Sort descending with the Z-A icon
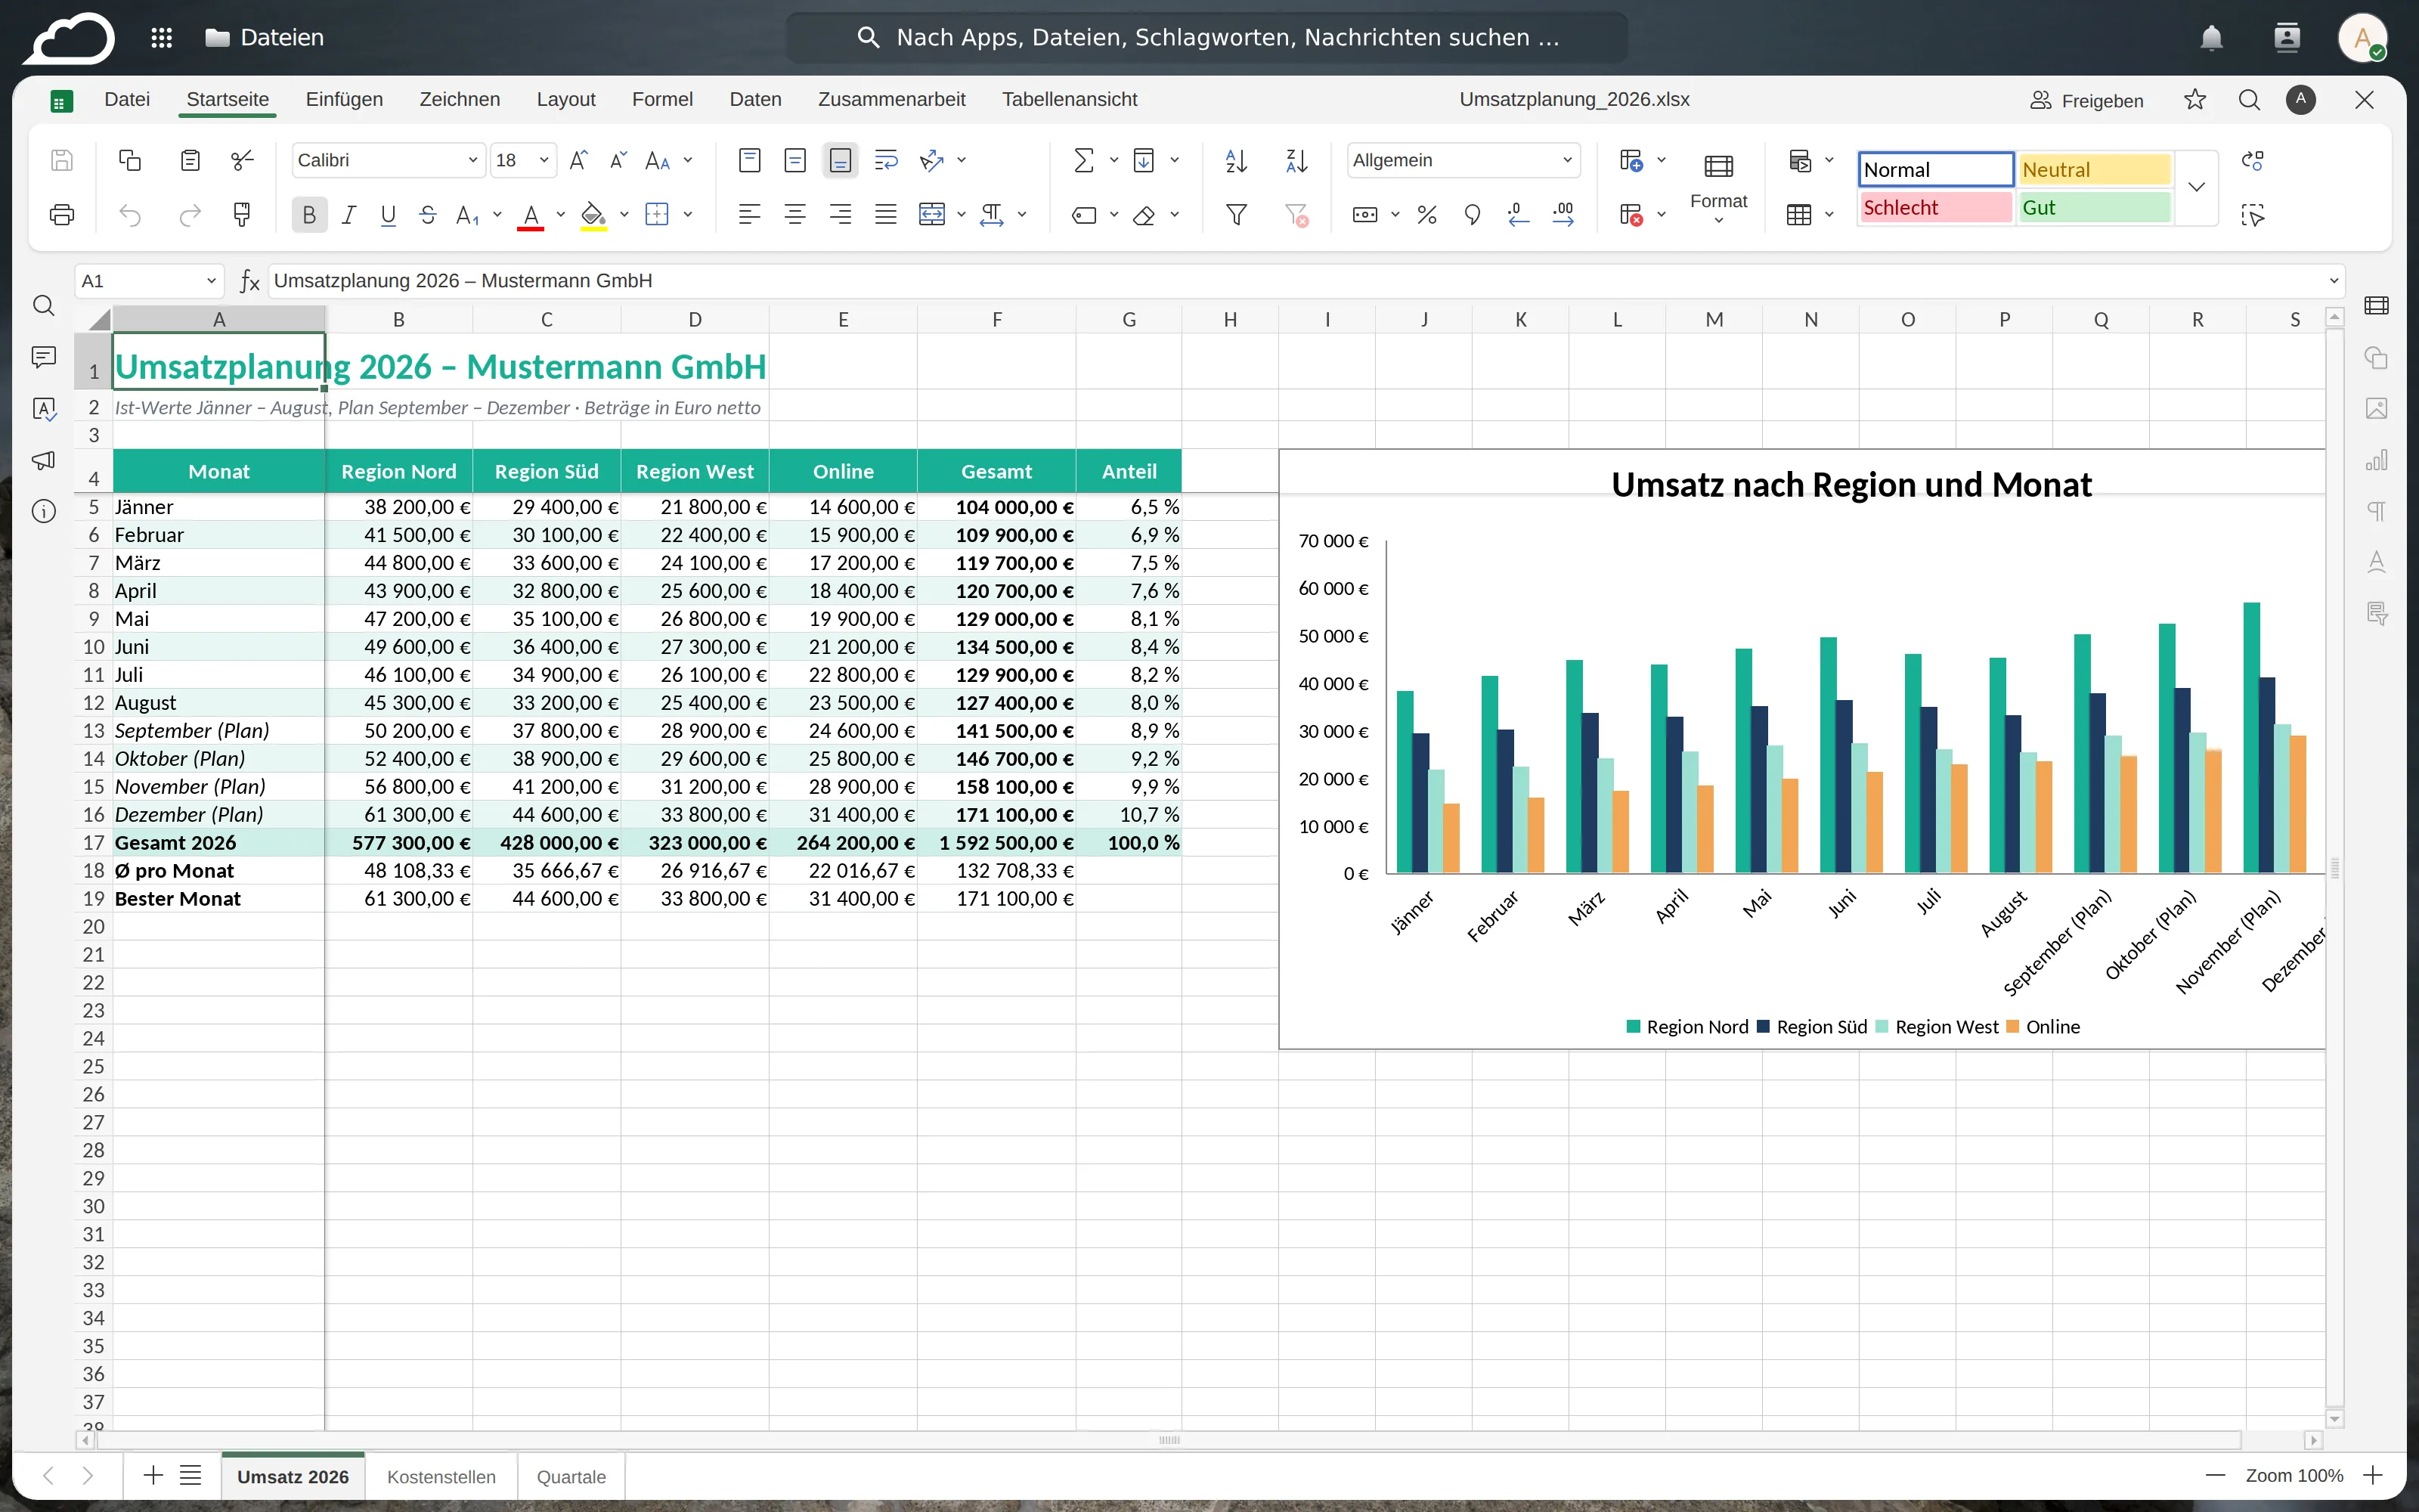 1296,160
